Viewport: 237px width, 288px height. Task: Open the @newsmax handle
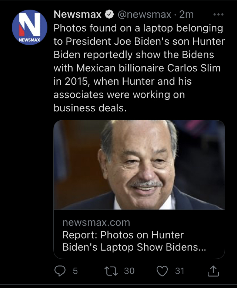[144, 15]
